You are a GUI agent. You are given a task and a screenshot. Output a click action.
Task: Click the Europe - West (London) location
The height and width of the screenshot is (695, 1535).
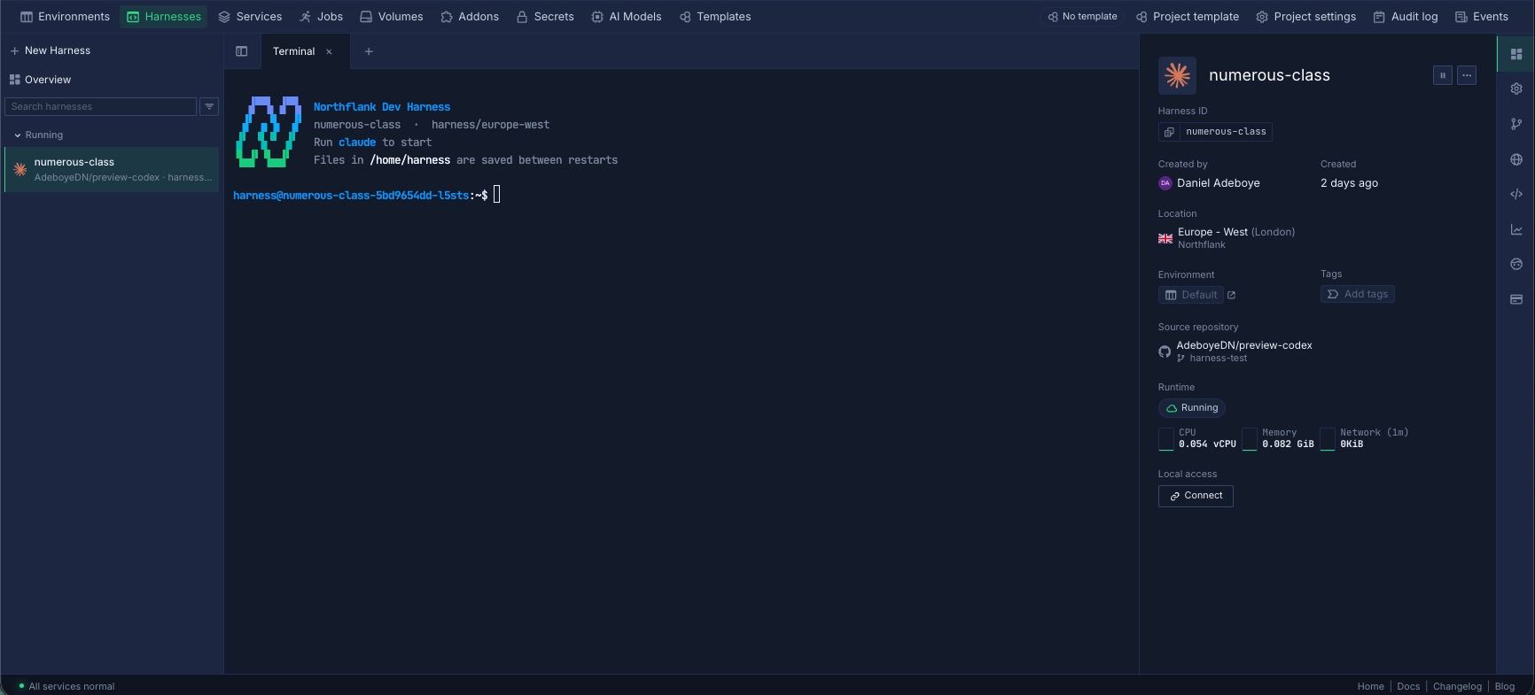click(x=1236, y=232)
